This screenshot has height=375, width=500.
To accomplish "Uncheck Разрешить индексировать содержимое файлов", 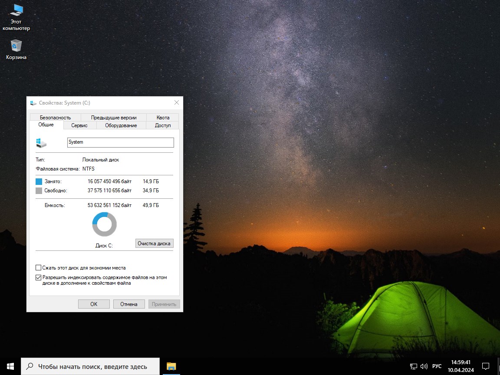I will (38, 277).
